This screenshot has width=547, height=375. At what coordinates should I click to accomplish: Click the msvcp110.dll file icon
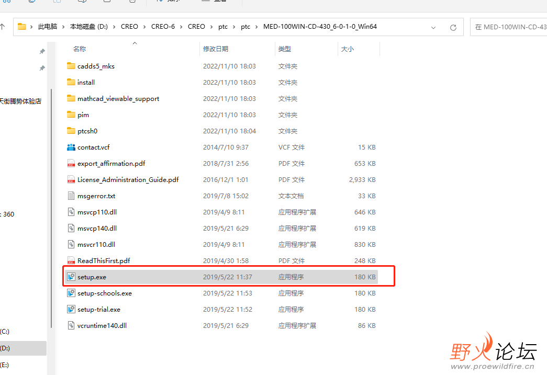pos(71,212)
